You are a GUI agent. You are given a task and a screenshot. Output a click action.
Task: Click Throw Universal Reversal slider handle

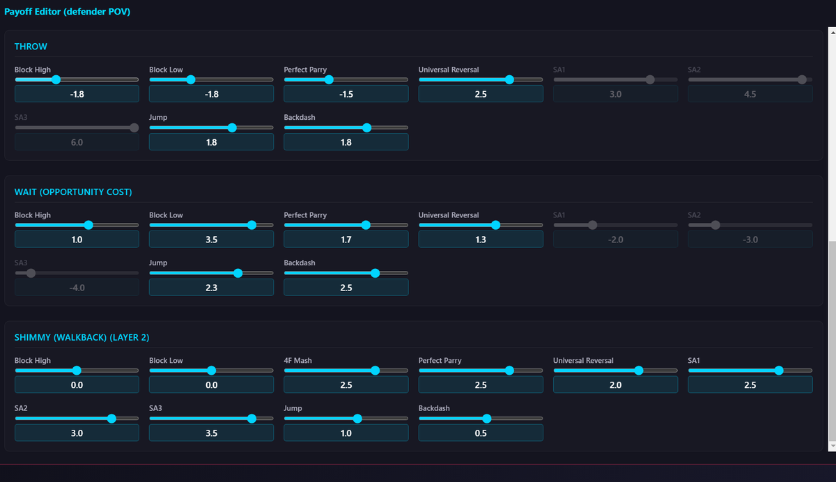(509, 79)
